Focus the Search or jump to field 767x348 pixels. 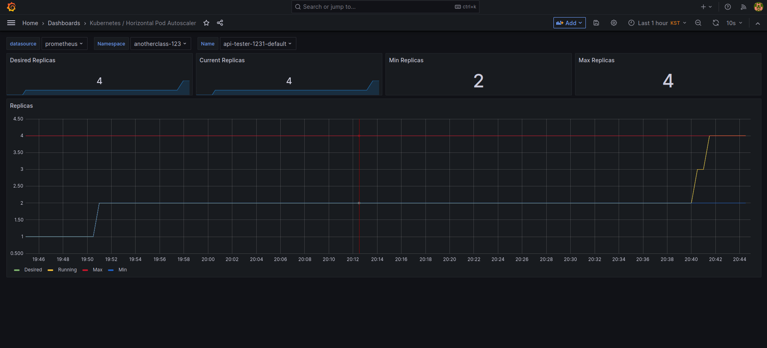[385, 7]
